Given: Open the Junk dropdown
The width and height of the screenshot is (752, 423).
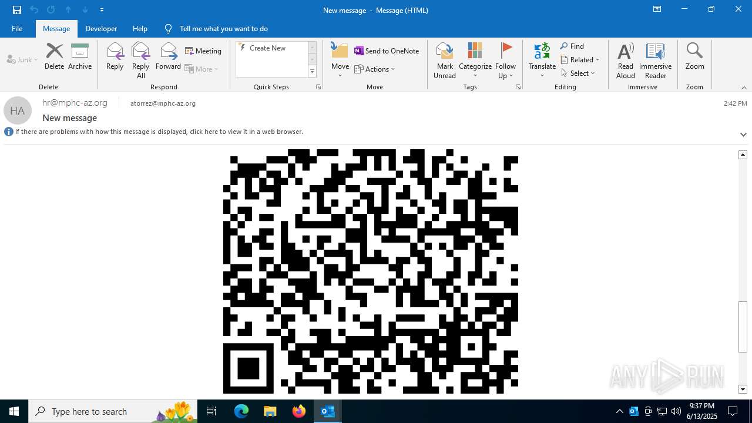Looking at the screenshot, I should [22, 59].
